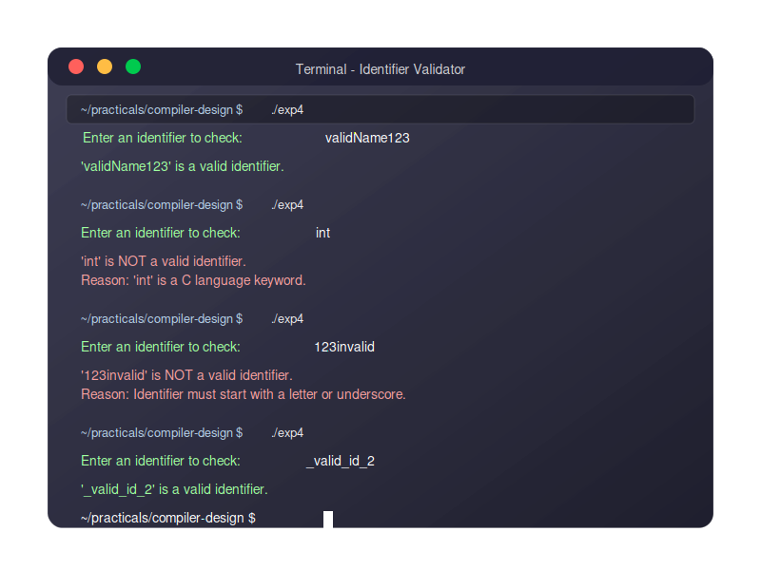761x570 pixels.
Task: Click 'Enter an identifier to check:' beside '123invalid'
Action: click(x=161, y=347)
